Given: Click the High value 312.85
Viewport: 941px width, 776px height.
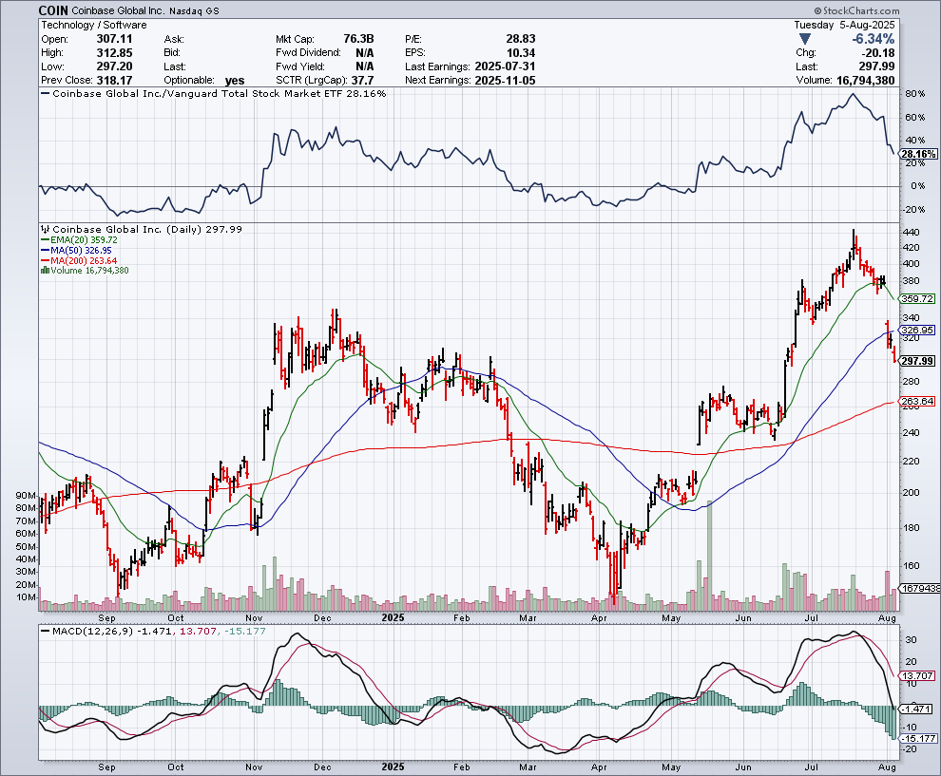Looking at the screenshot, I should pyautogui.click(x=115, y=53).
